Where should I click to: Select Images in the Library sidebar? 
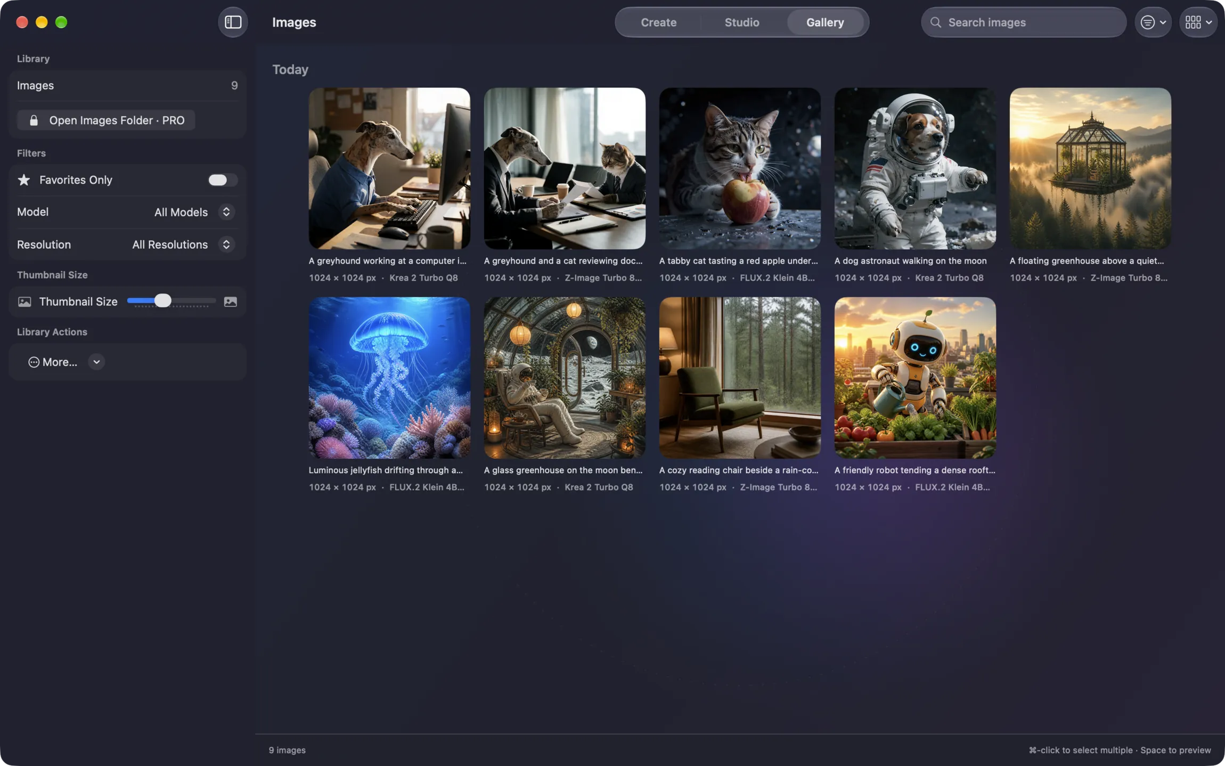coord(127,85)
